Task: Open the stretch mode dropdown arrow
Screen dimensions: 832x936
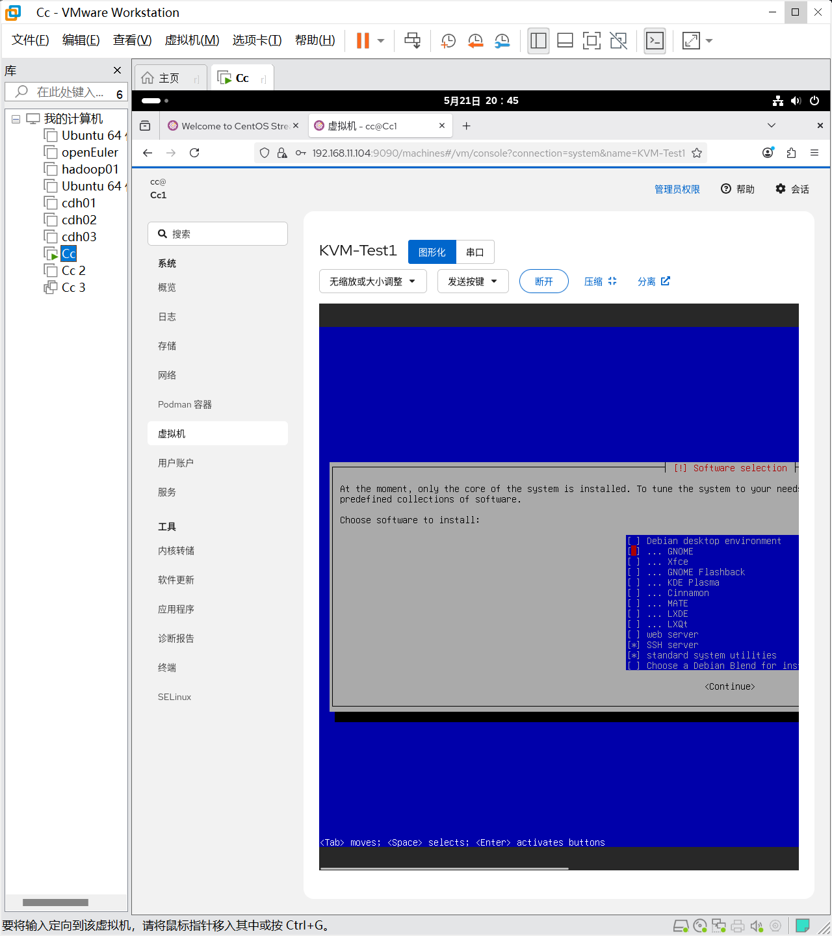Action: [709, 41]
